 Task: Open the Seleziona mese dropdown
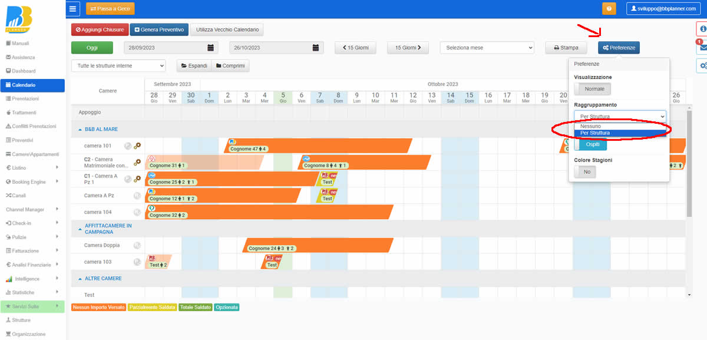487,48
